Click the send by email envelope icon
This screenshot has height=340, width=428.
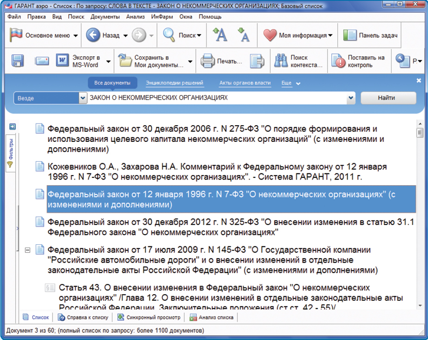coord(42,61)
